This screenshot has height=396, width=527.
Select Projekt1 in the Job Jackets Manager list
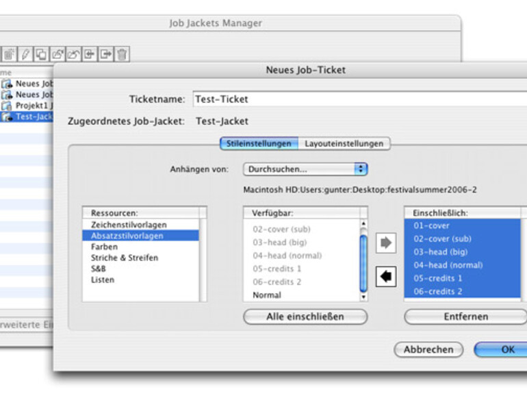click(x=27, y=106)
